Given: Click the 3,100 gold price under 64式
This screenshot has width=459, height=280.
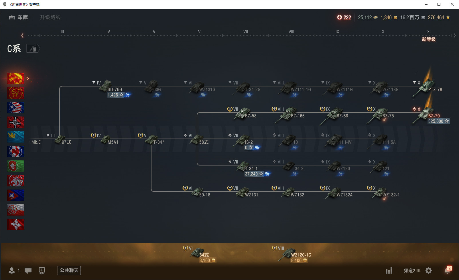Looking at the screenshot, I should coord(207,261).
